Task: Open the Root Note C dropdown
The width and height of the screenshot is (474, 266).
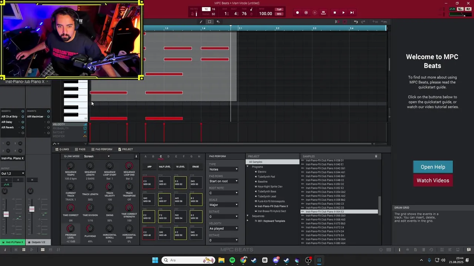Action: pyautogui.click(x=224, y=193)
